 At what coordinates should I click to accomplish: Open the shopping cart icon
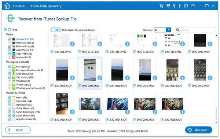[161, 6]
